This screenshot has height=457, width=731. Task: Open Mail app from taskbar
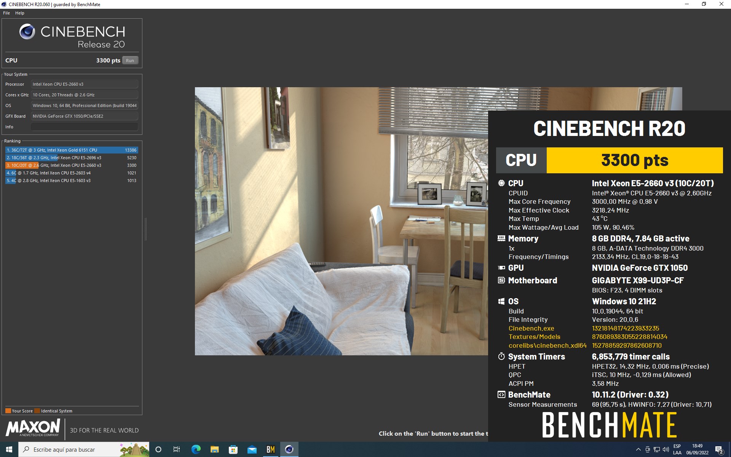(x=252, y=449)
